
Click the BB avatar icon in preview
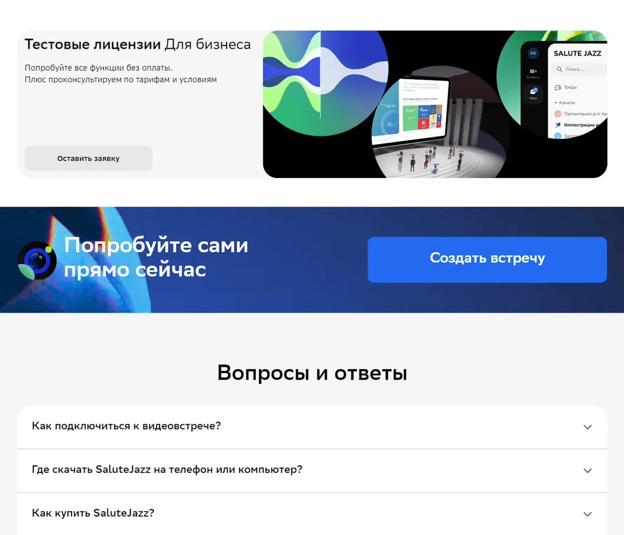coord(533,54)
